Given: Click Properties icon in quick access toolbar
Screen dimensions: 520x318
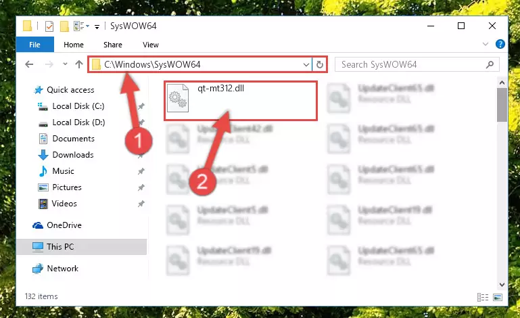Looking at the screenshot, I should [x=49, y=26].
